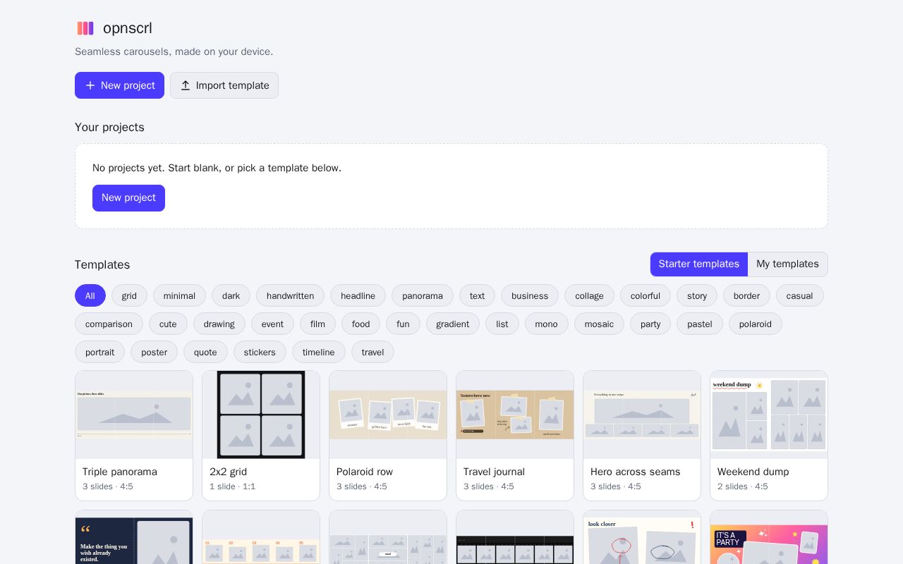Open the Travel journal template thumbnail

(x=515, y=415)
